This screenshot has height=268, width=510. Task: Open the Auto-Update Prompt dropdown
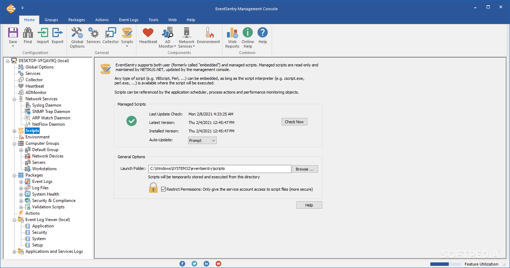[x=202, y=141]
